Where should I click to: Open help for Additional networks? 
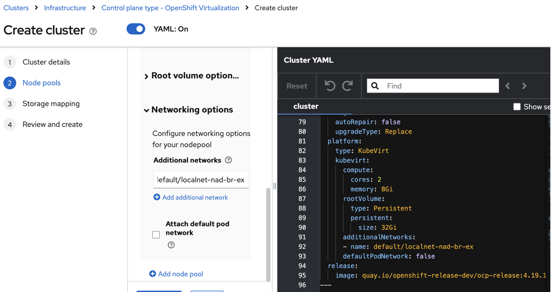tap(229, 160)
